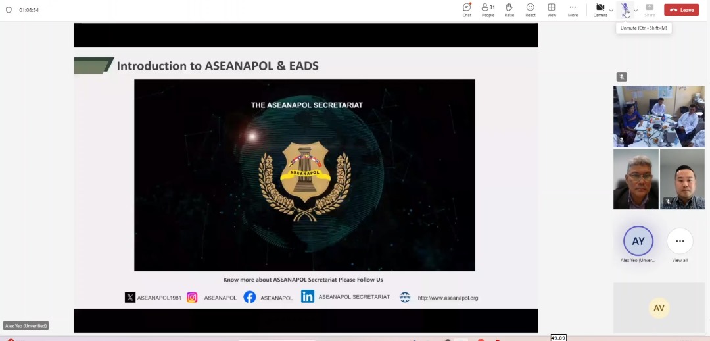This screenshot has width=710, height=341.
Task: Open the More actions menu
Action: pyautogui.click(x=573, y=9)
